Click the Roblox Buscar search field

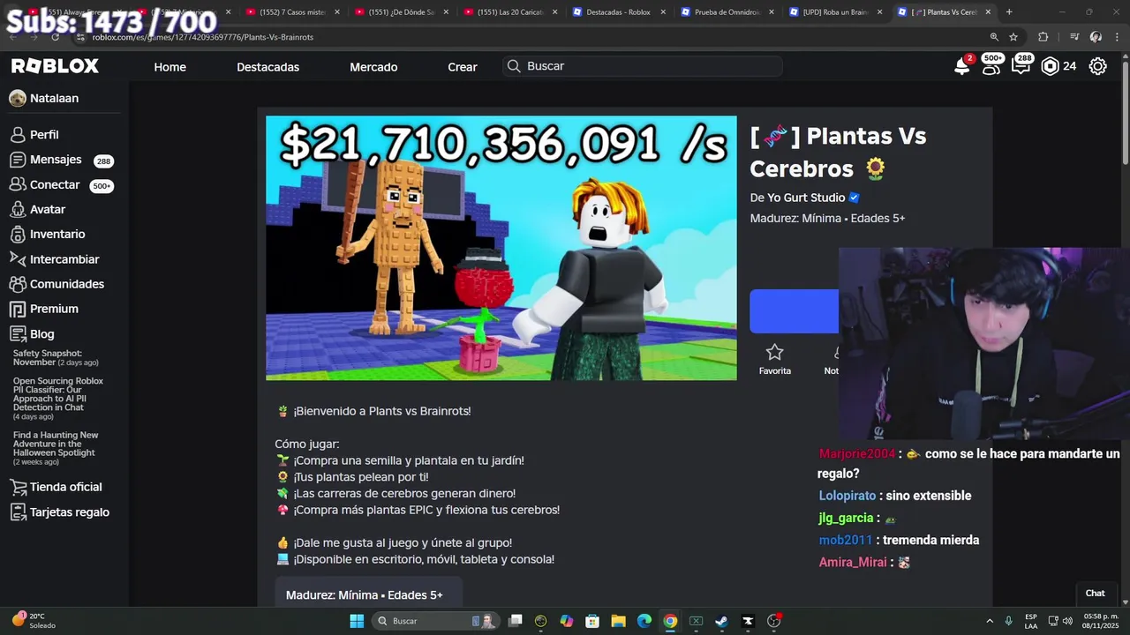tap(642, 66)
